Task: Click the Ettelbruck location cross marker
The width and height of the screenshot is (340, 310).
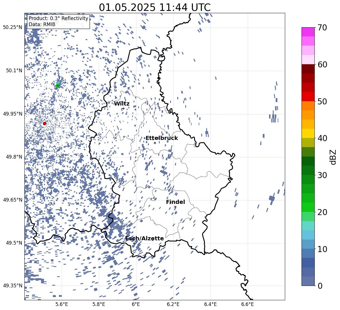Action: (x=155, y=143)
